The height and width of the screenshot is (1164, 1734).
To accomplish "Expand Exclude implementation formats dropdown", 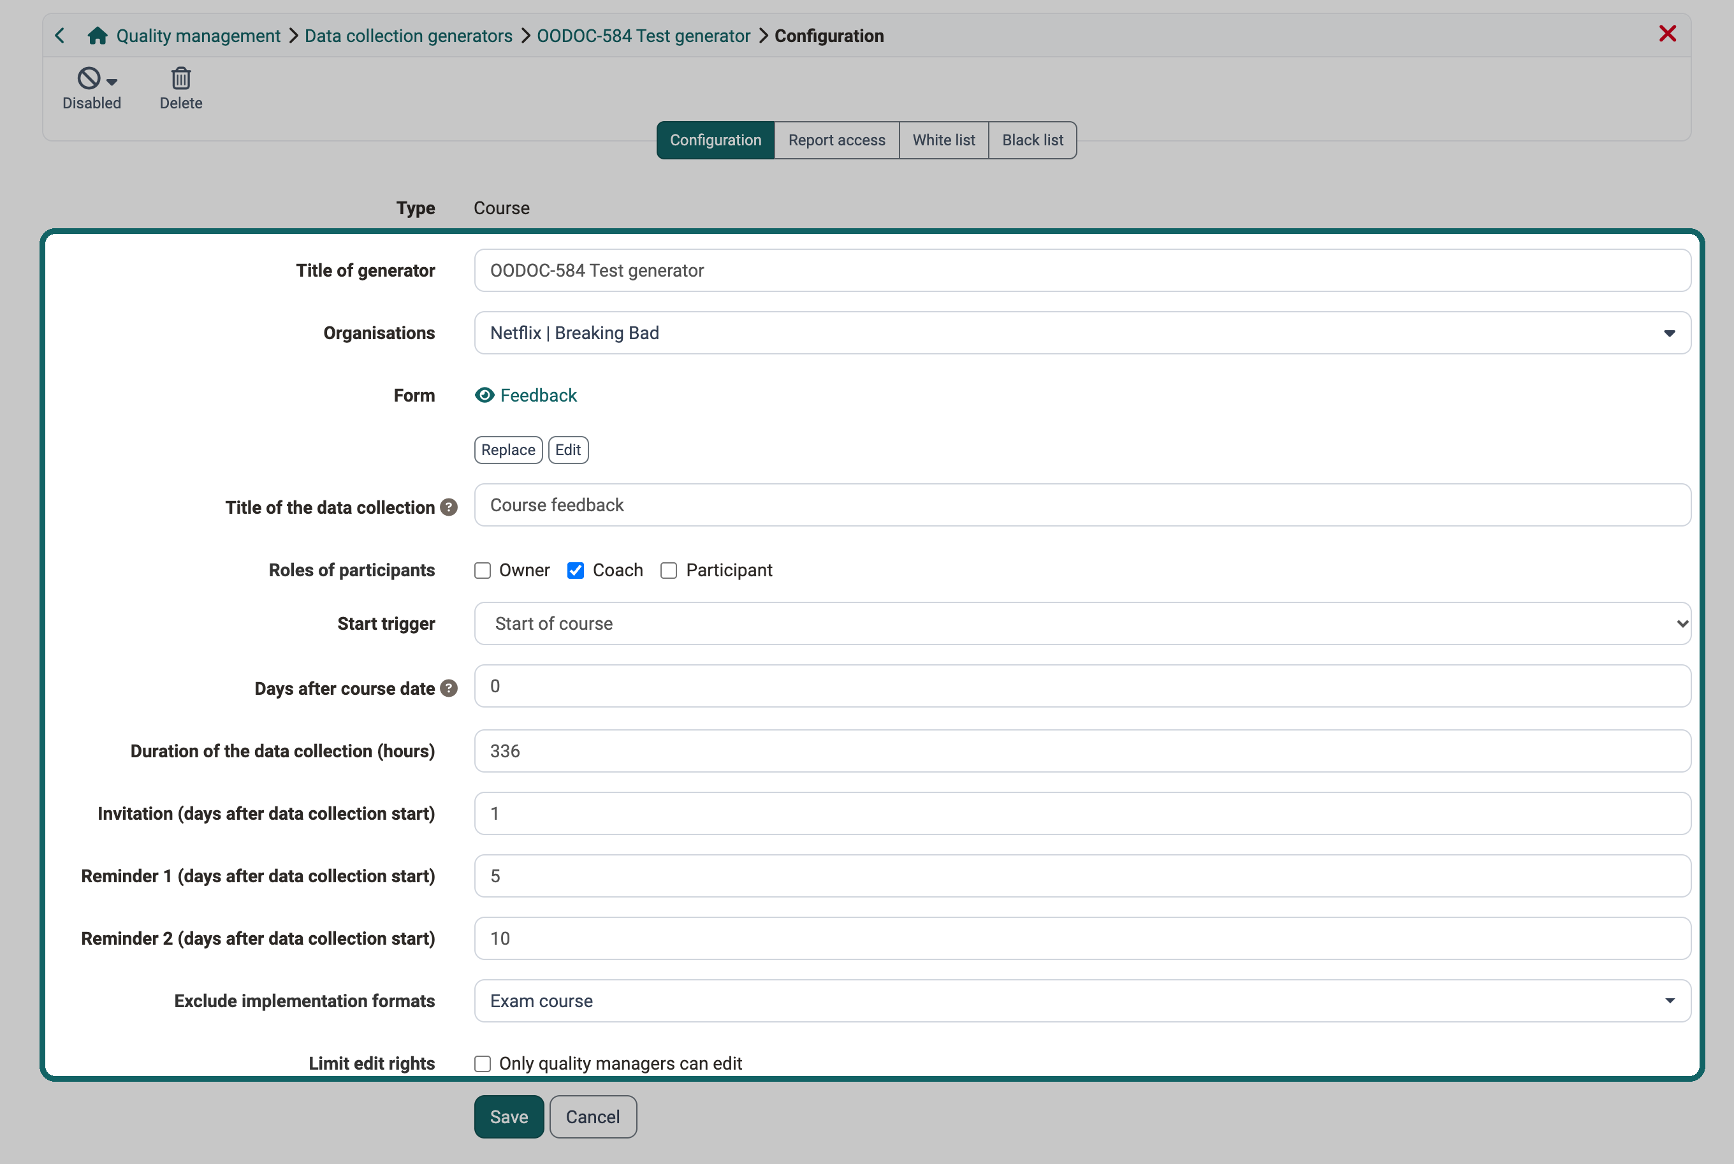I will [x=1082, y=1001].
